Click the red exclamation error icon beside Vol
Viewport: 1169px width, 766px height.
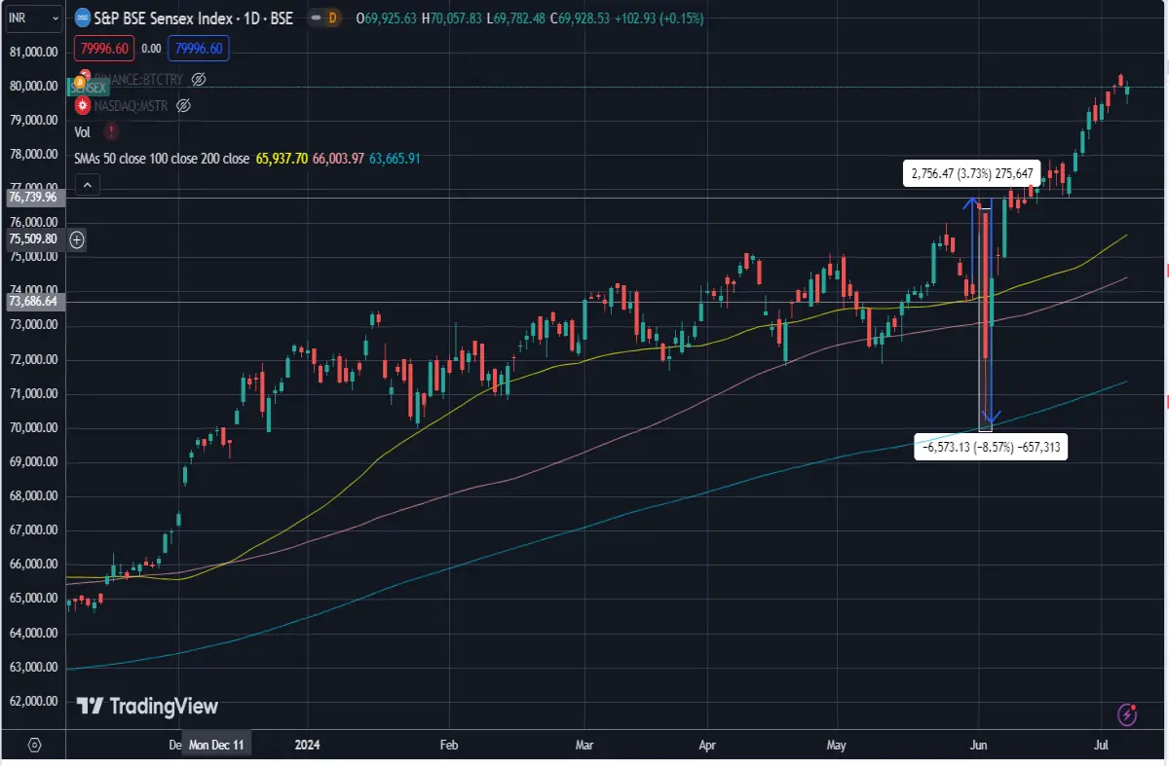coord(112,131)
